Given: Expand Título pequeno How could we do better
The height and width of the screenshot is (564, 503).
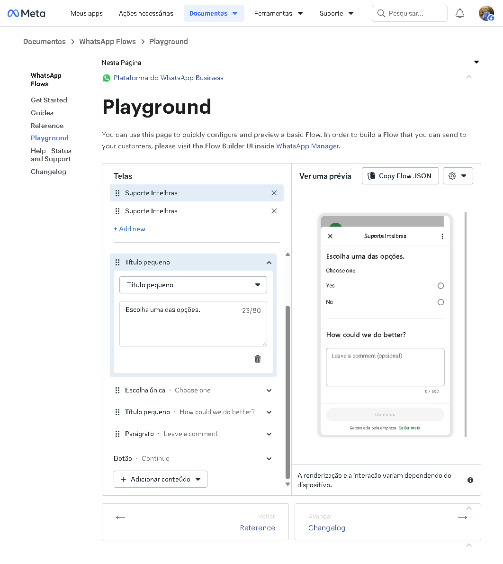Looking at the screenshot, I should (x=269, y=412).
